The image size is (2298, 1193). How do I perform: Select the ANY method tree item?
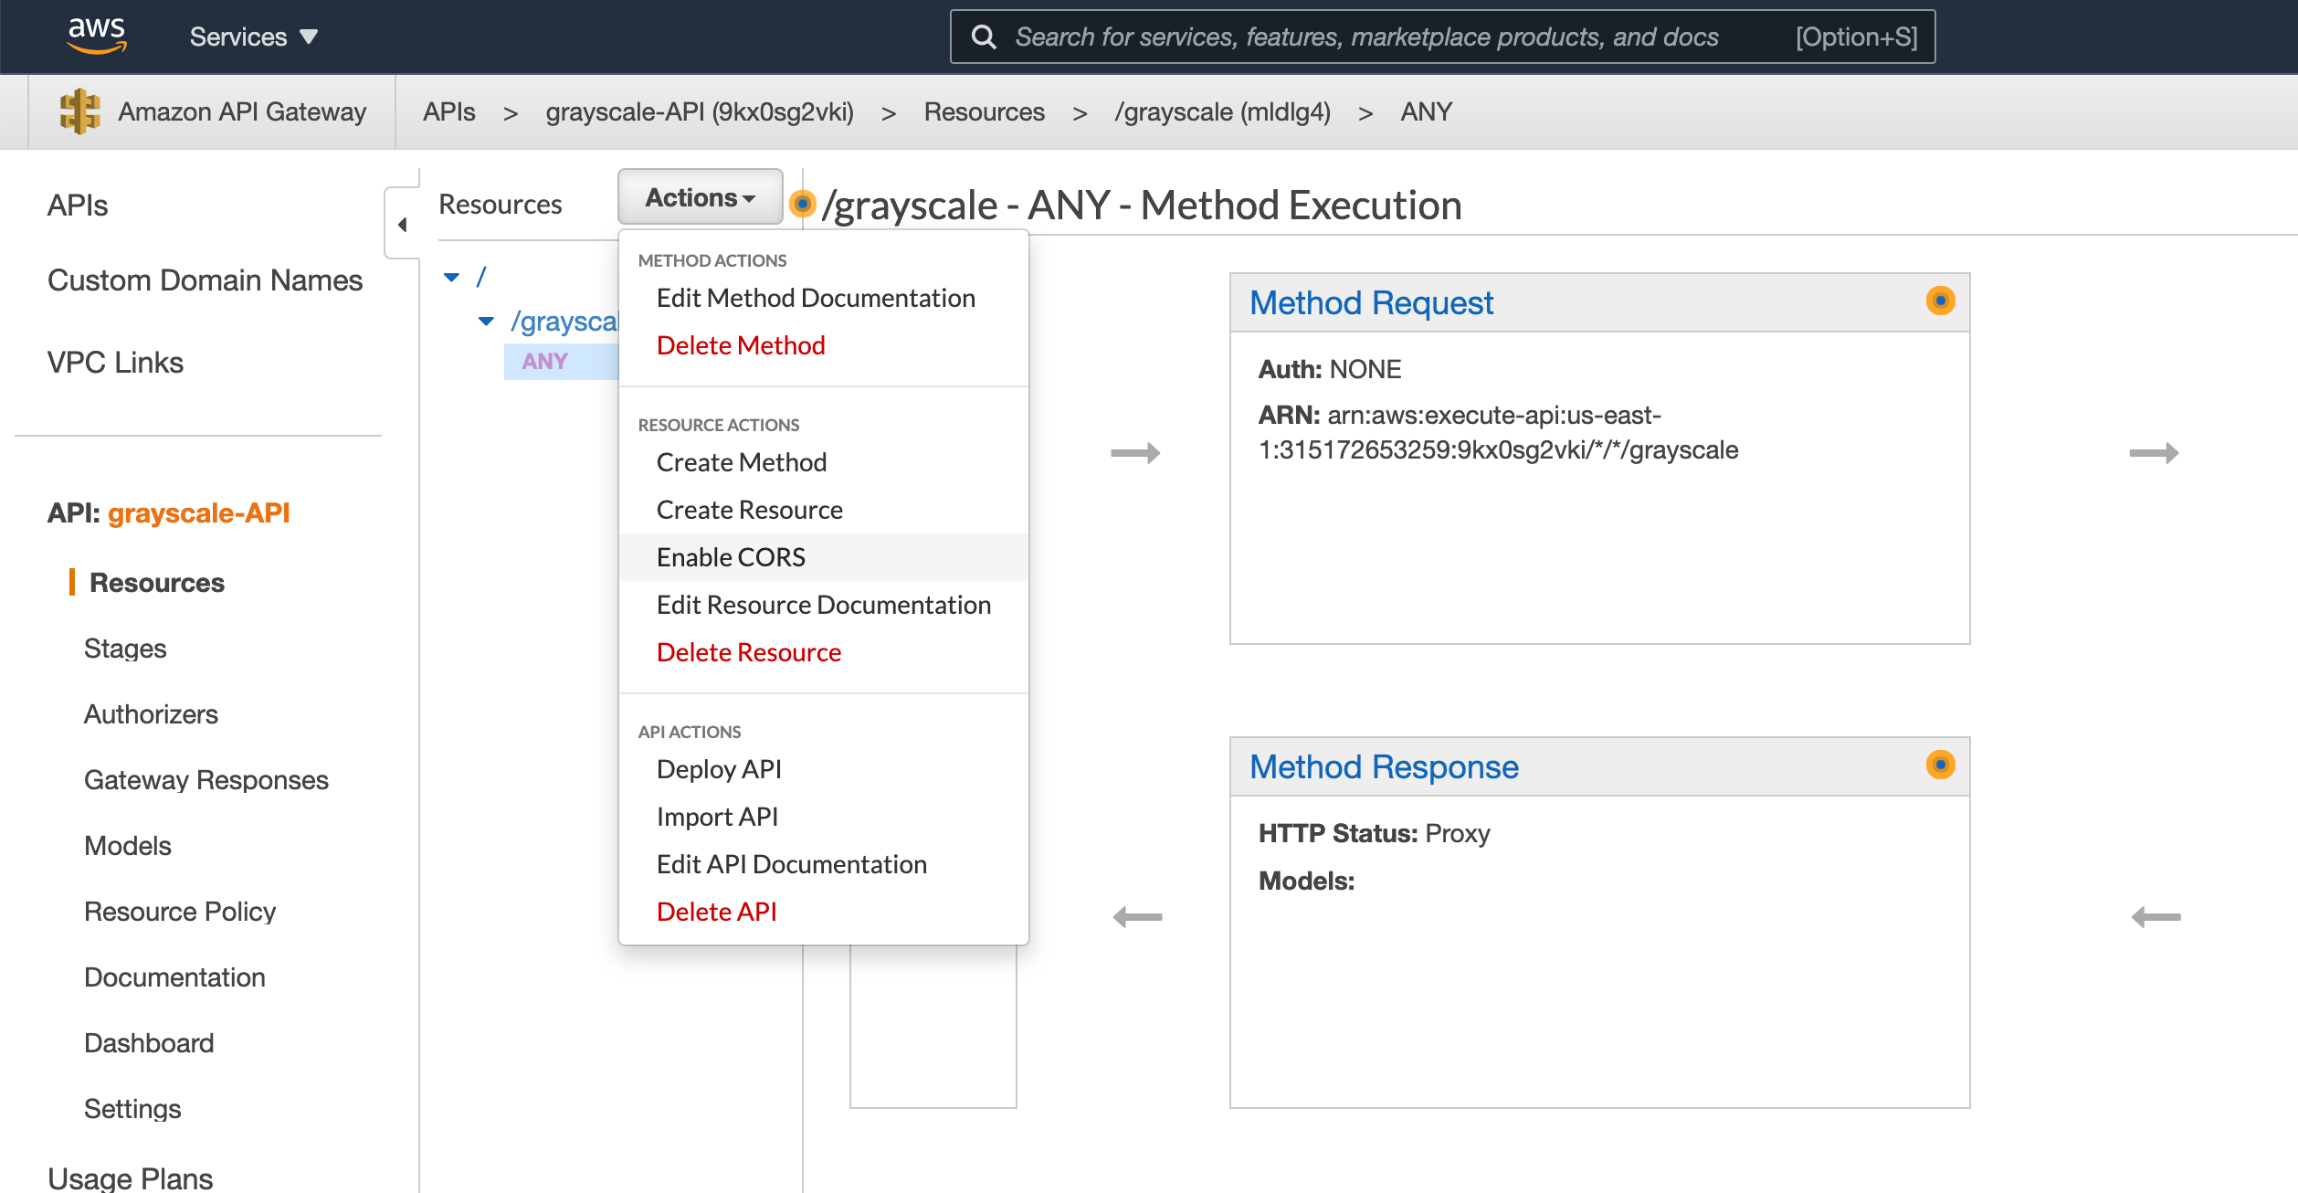[545, 362]
